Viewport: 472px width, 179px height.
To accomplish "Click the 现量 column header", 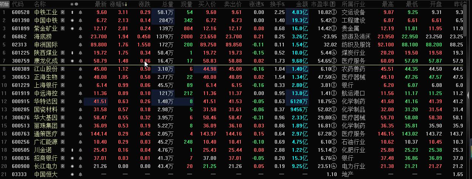I will click(x=186, y=4).
